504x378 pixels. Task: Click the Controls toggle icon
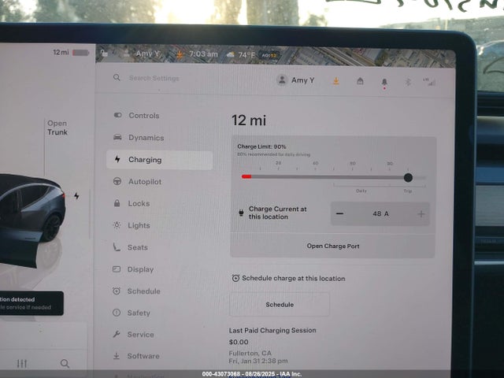coord(117,115)
